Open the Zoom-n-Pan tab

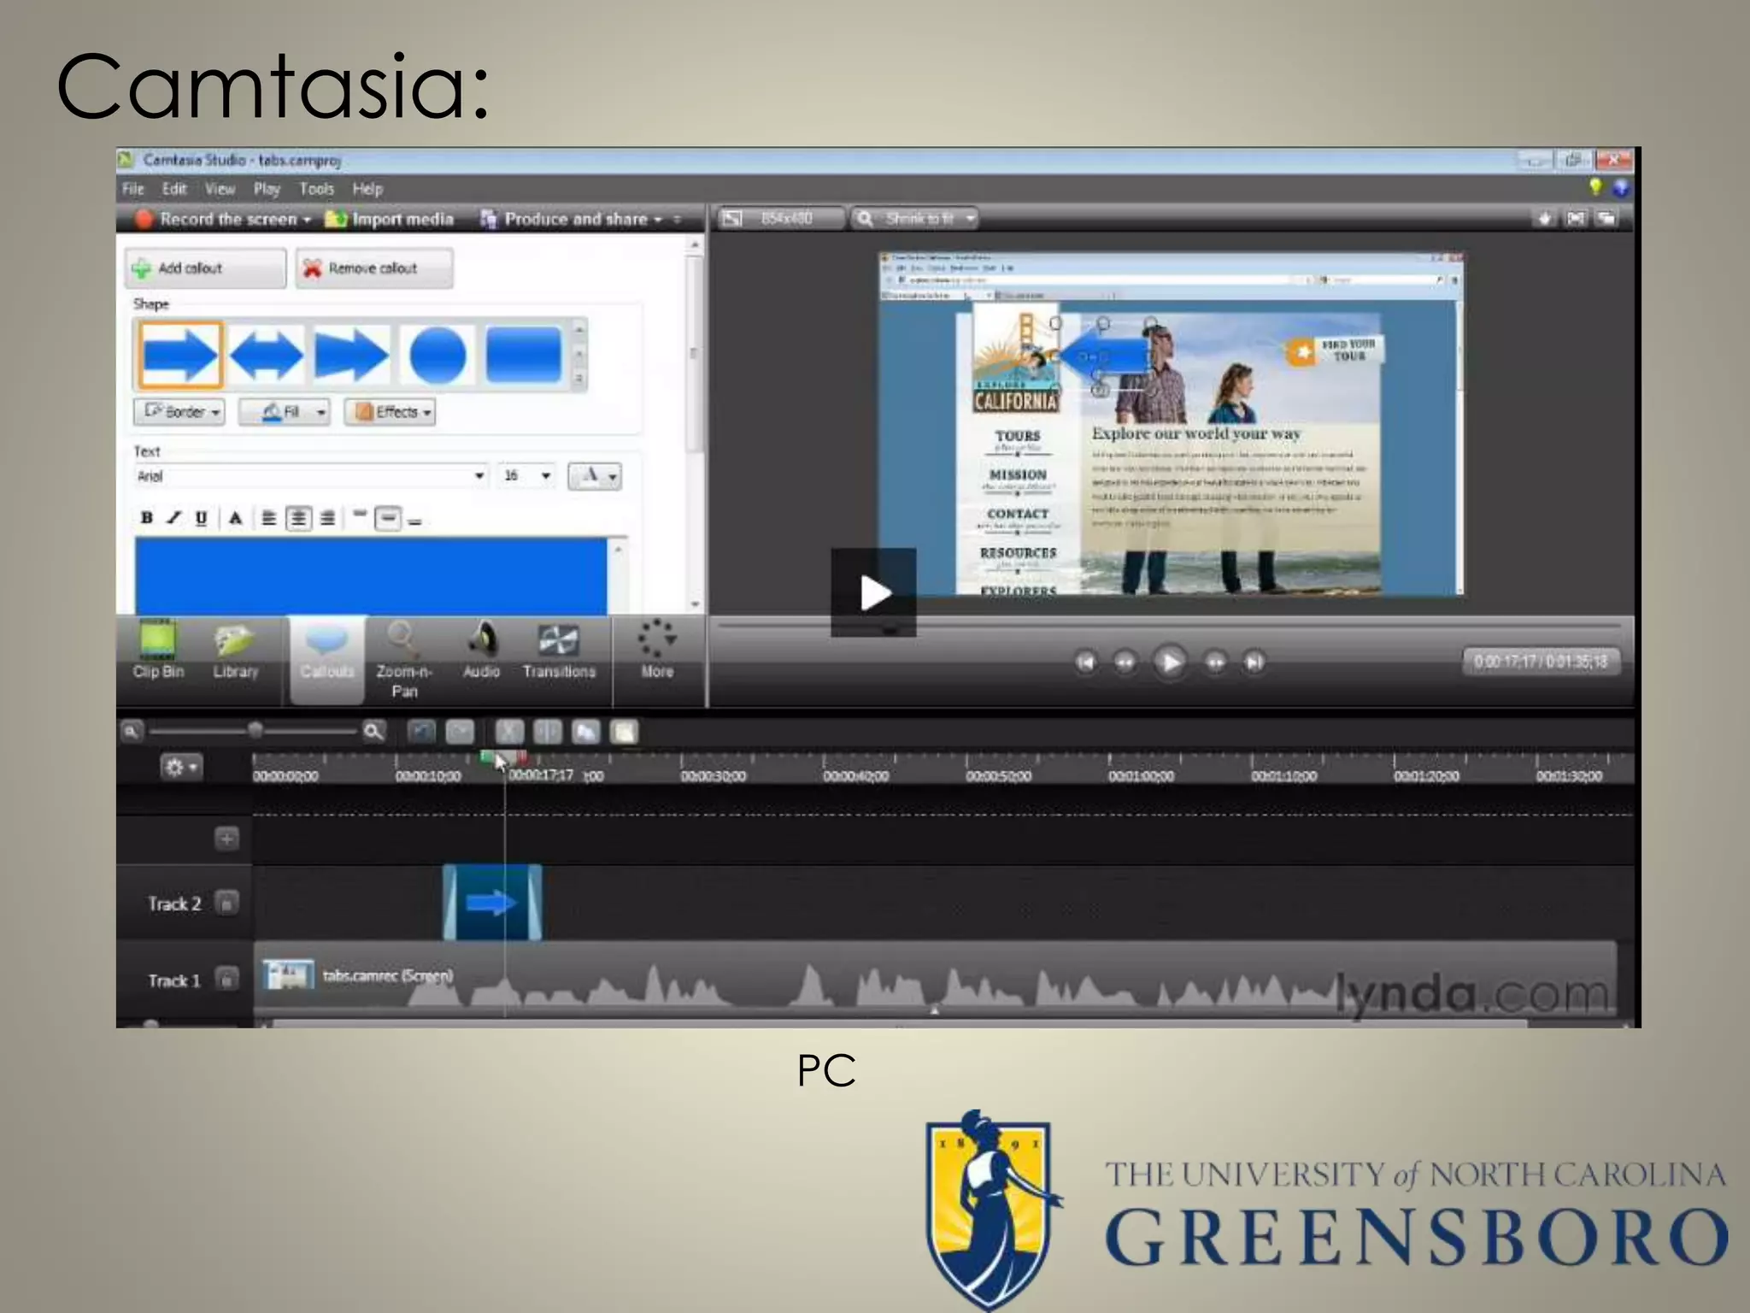tap(403, 659)
